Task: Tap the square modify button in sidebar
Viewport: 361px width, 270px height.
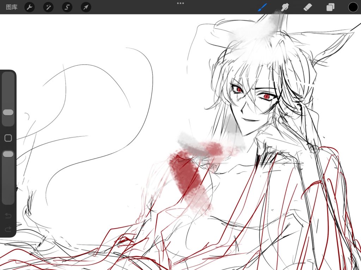Action: click(x=8, y=138)
